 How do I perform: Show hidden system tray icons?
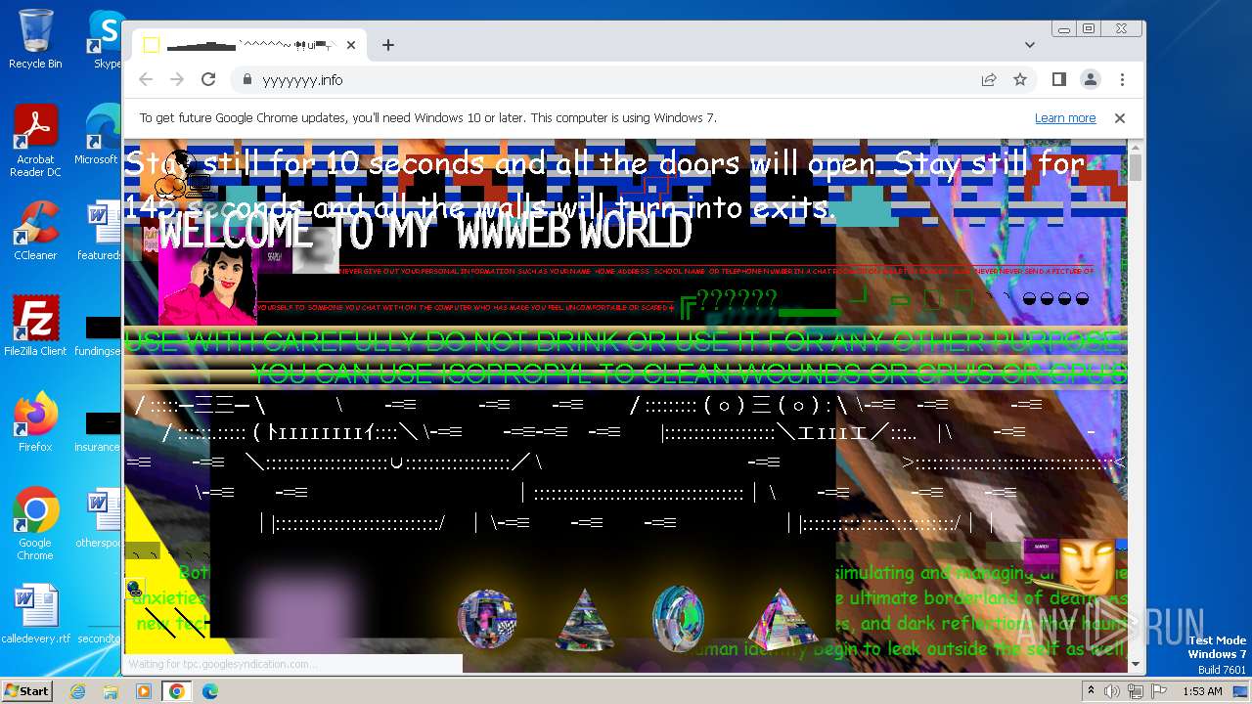point(1091,691)
